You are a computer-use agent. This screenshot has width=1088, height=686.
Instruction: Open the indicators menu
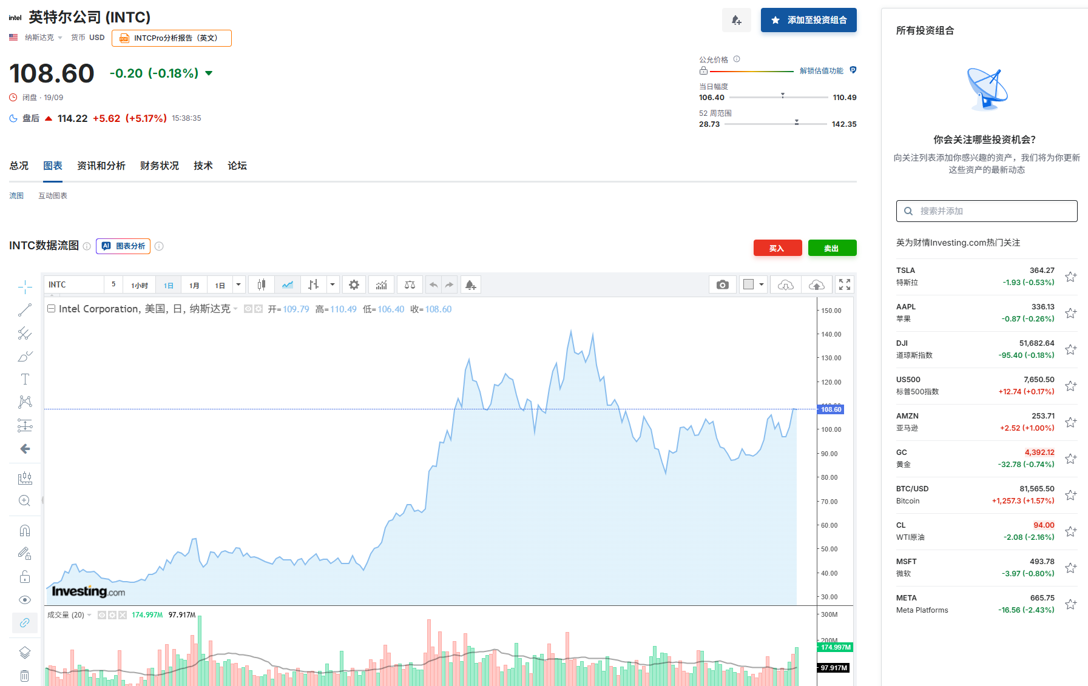click(381, 285)
